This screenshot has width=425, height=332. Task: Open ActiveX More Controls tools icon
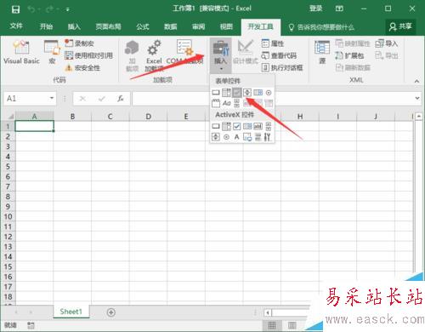coord(268,137)
